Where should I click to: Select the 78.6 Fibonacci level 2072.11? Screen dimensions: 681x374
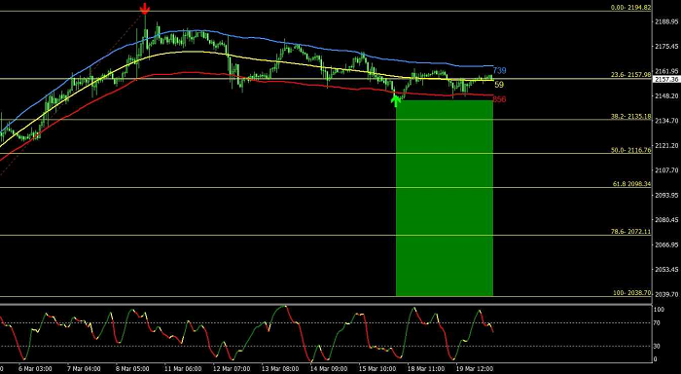tap(630, 232)
